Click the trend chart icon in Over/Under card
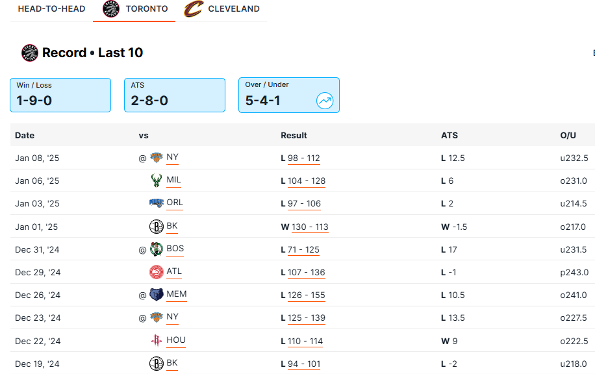595x374 pixels. 325,101
